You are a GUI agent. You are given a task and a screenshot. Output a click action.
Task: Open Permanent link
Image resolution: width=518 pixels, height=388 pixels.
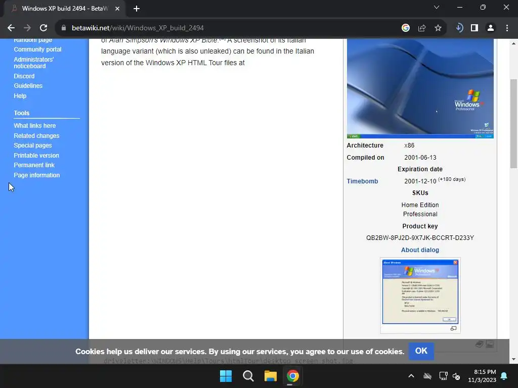(x=34, y=165)
